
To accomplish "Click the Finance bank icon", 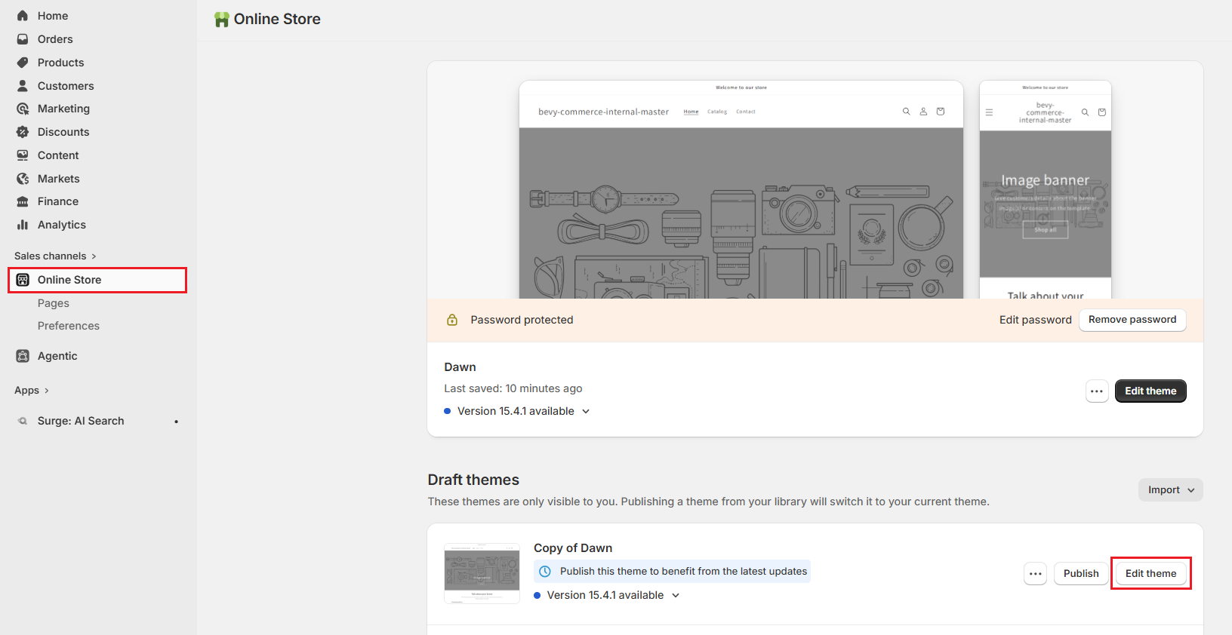I will pyautogui.click(x=23, y=201).
